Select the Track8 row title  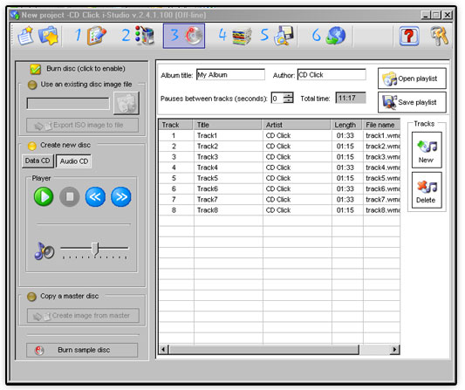click(x=208, y=210)
